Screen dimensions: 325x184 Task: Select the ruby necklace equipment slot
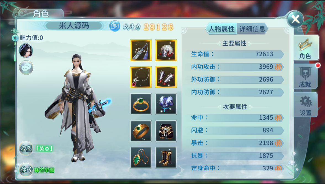pos(141,77)
